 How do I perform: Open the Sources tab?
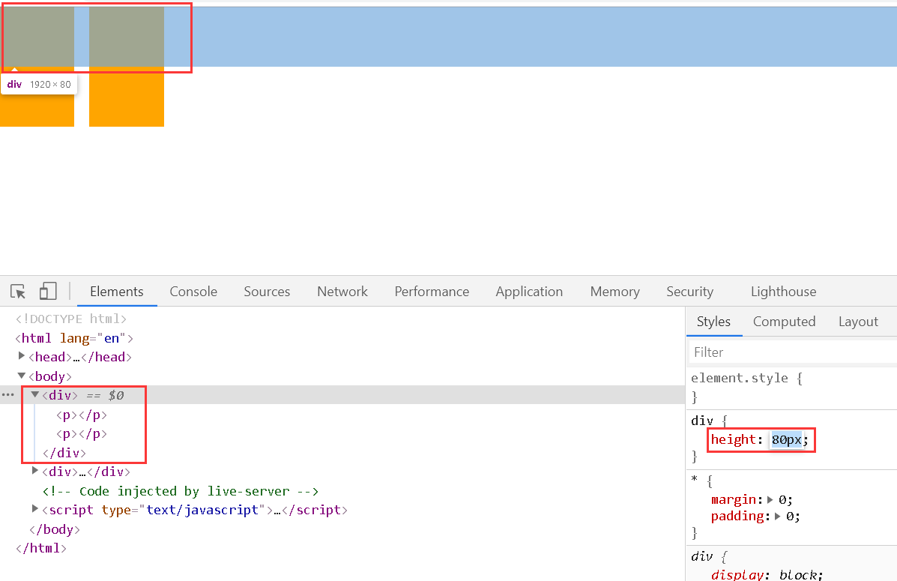point(267,292)
